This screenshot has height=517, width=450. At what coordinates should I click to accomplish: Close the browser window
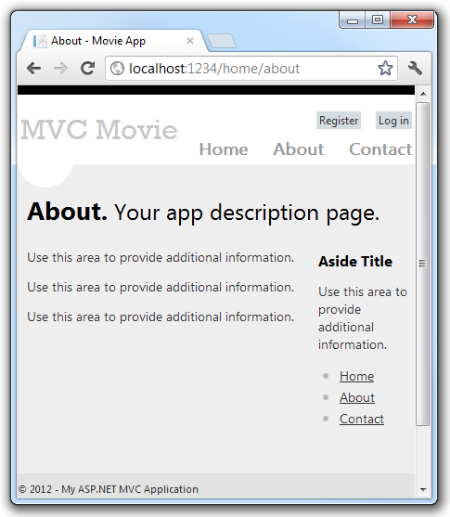coord(412,19)
